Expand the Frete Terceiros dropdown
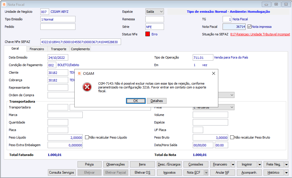The height and width of the screenshot is (178, 292). pos(232,107)
